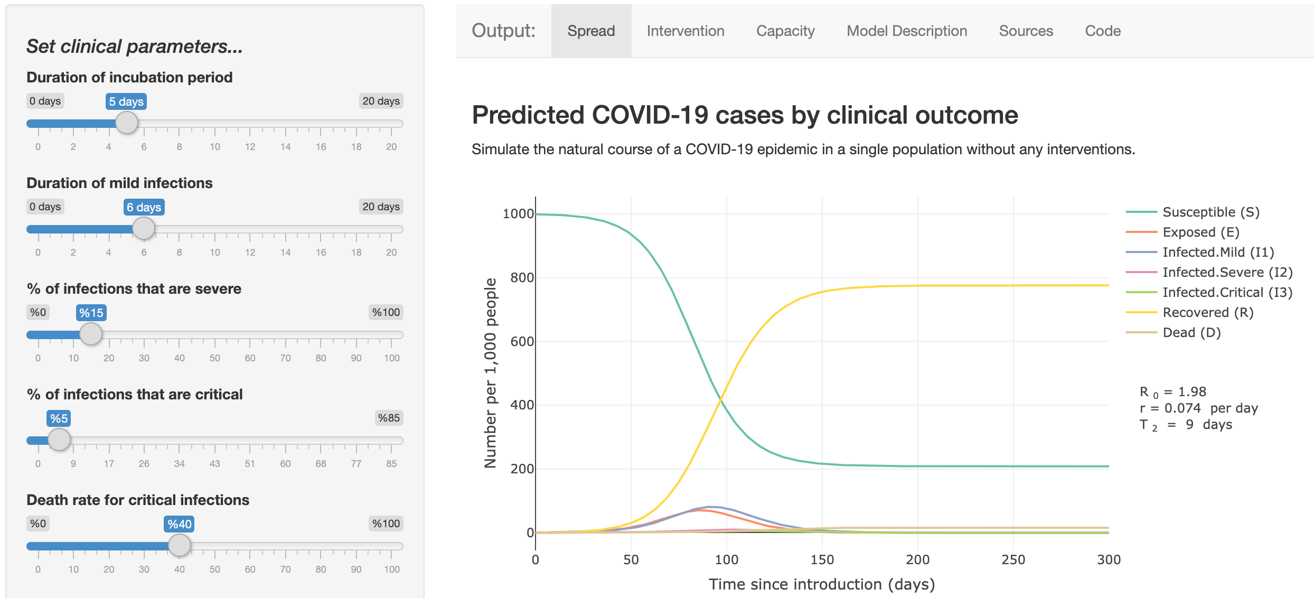The width and height of the screenshot is (1314, 598).
Task: Hide the Susceptible (S) curve via legend
Action: [1209, 212]
